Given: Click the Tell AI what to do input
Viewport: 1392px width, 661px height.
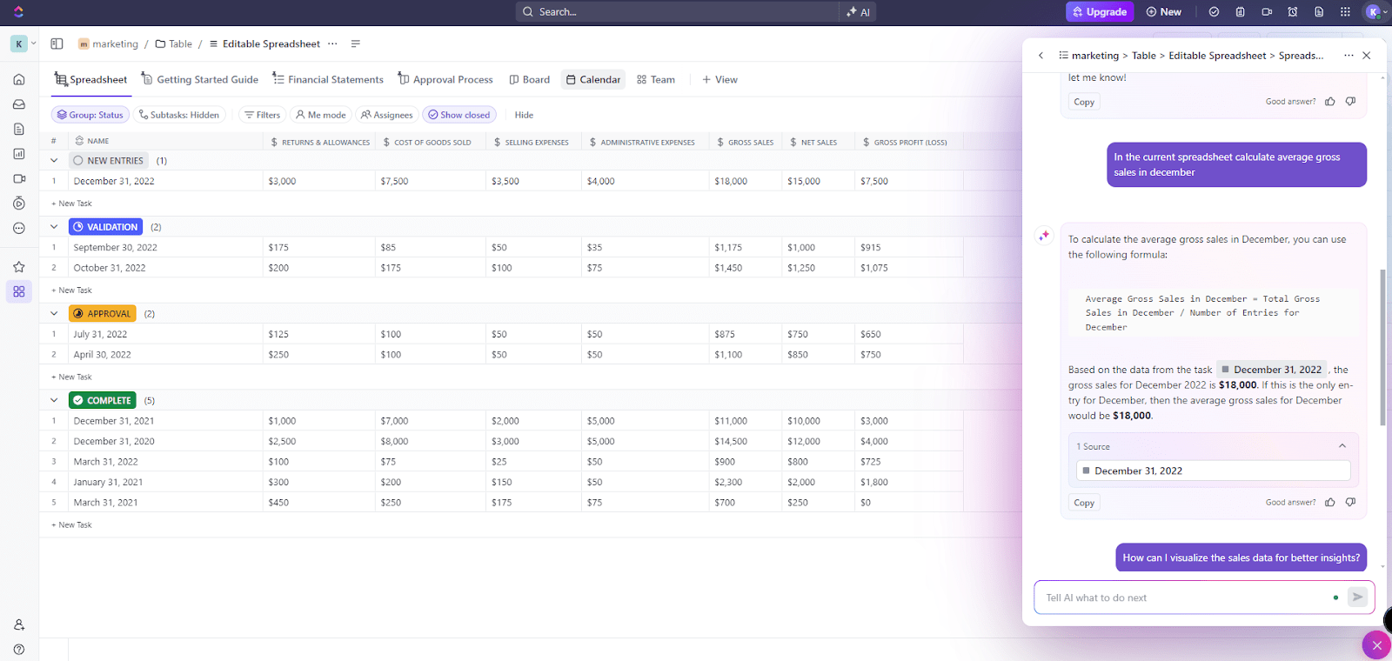Looking at the screenshot, I should pos(1183,598).
